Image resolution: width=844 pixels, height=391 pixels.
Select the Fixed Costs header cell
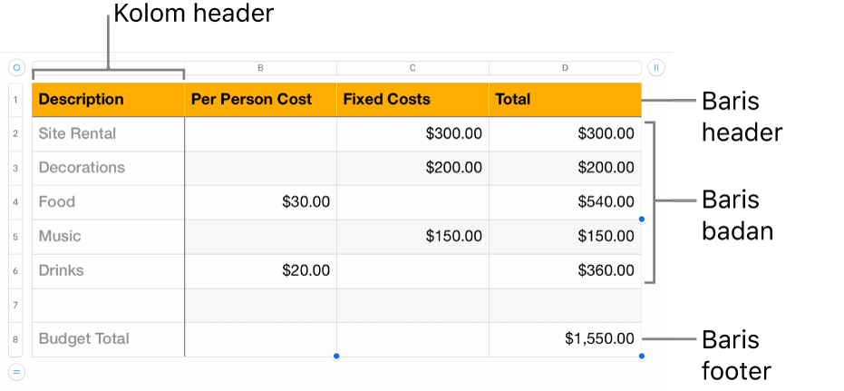(x=412, y=100)
